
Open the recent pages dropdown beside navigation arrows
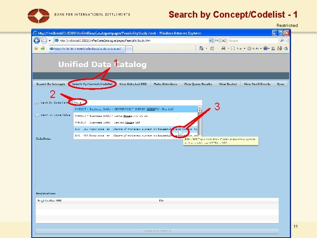point(49,41)
